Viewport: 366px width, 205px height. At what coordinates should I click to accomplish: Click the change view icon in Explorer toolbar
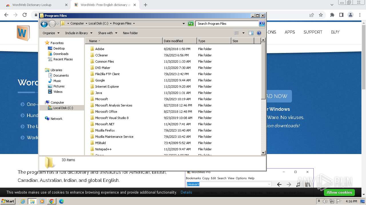236,33
